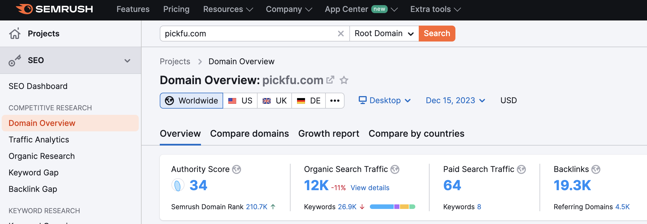
Task: Click purple segment of keywords distribution bar
Action: 397,207
